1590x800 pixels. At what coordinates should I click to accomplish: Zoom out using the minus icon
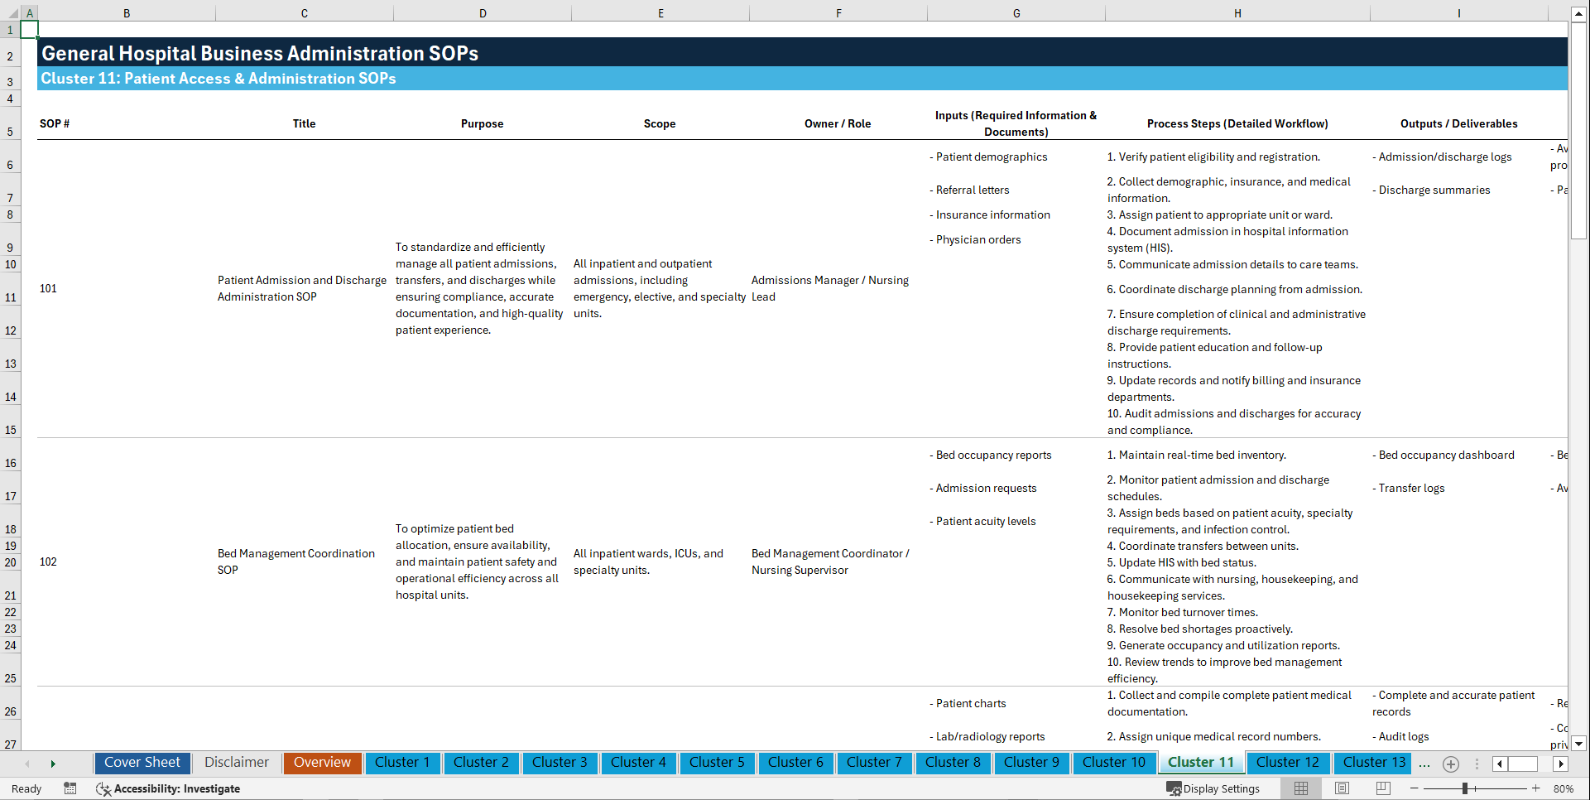click(1415, 788)
